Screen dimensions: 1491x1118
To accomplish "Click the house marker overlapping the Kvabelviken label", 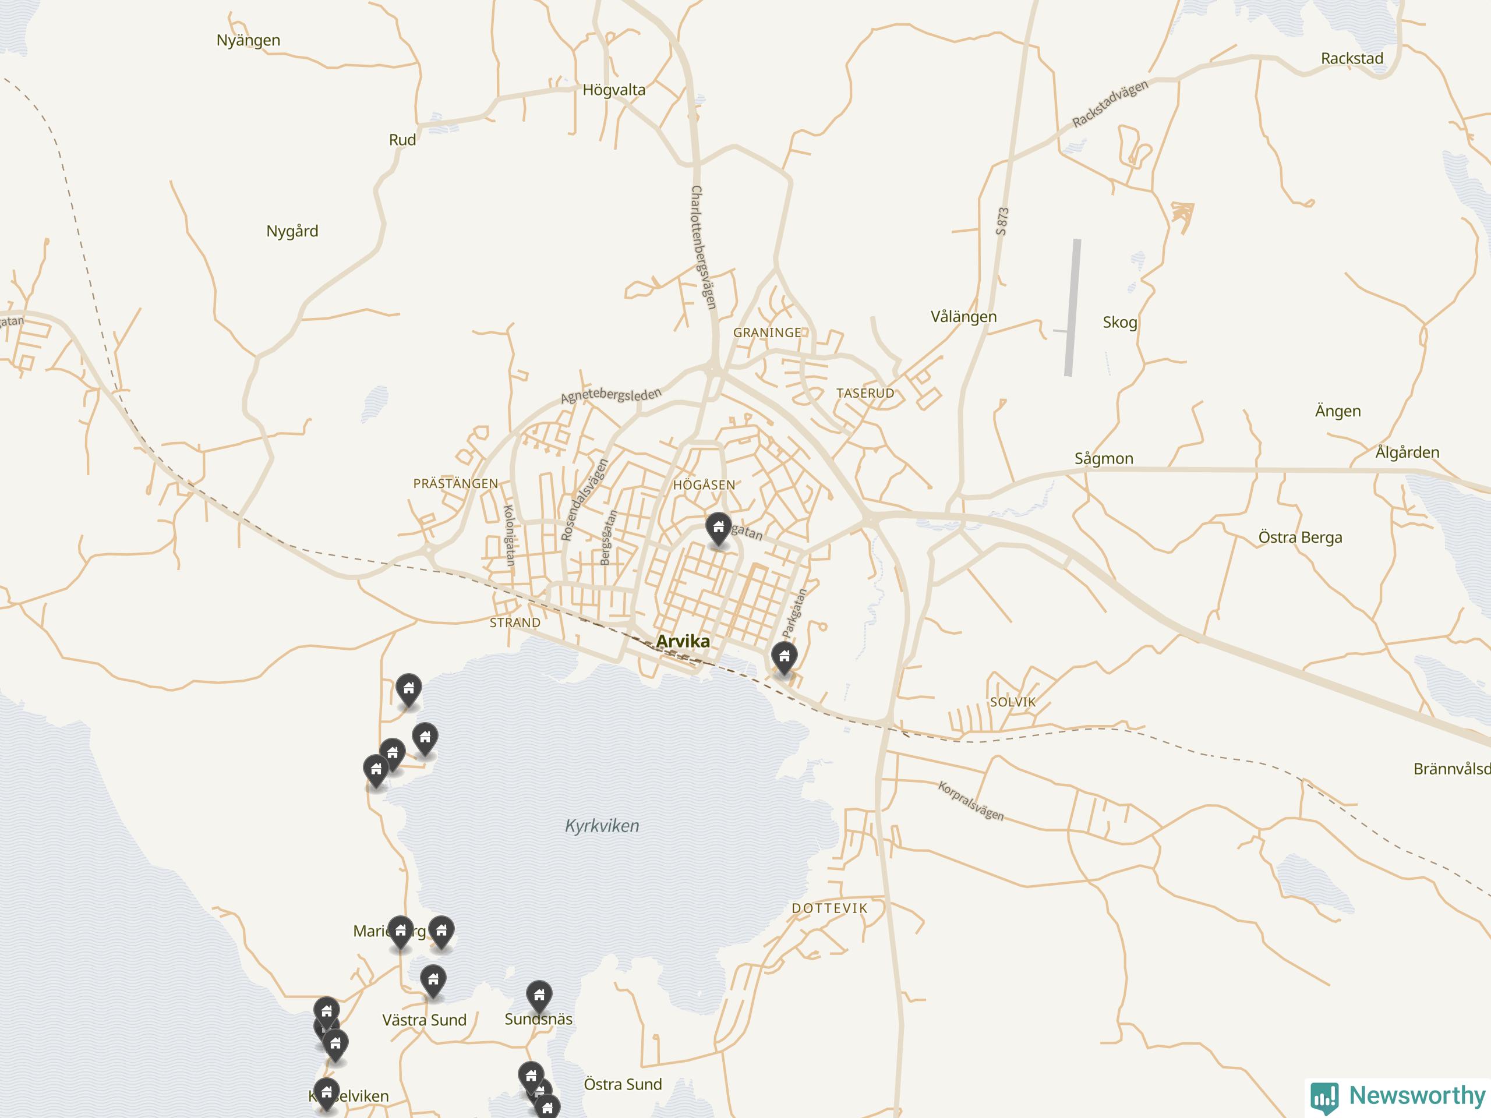I will click(326, 1092).
